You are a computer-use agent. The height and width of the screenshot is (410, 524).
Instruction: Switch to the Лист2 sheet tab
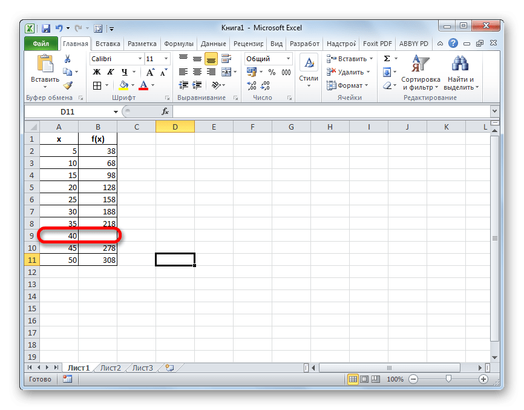point(111,368)
